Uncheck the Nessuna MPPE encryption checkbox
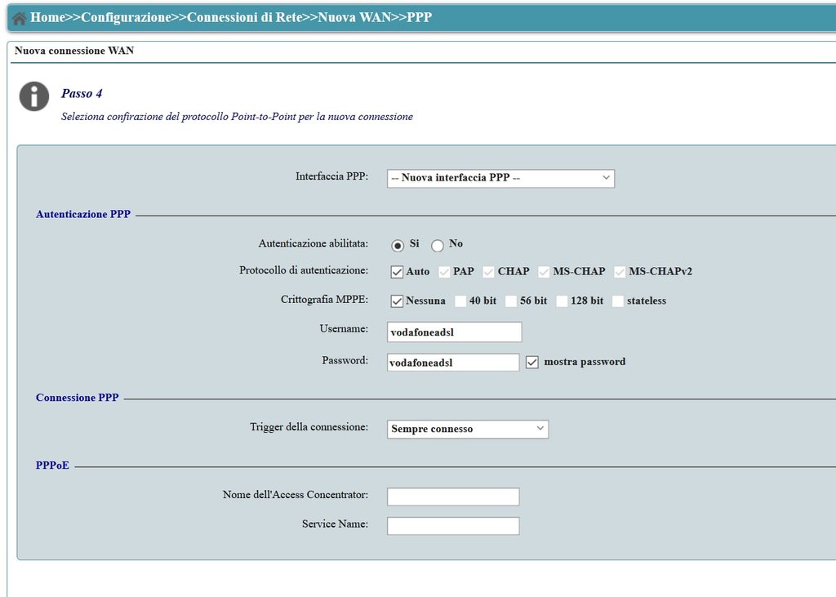 coord(397,301)
